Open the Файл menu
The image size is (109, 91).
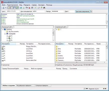click(x=4, y=5)
